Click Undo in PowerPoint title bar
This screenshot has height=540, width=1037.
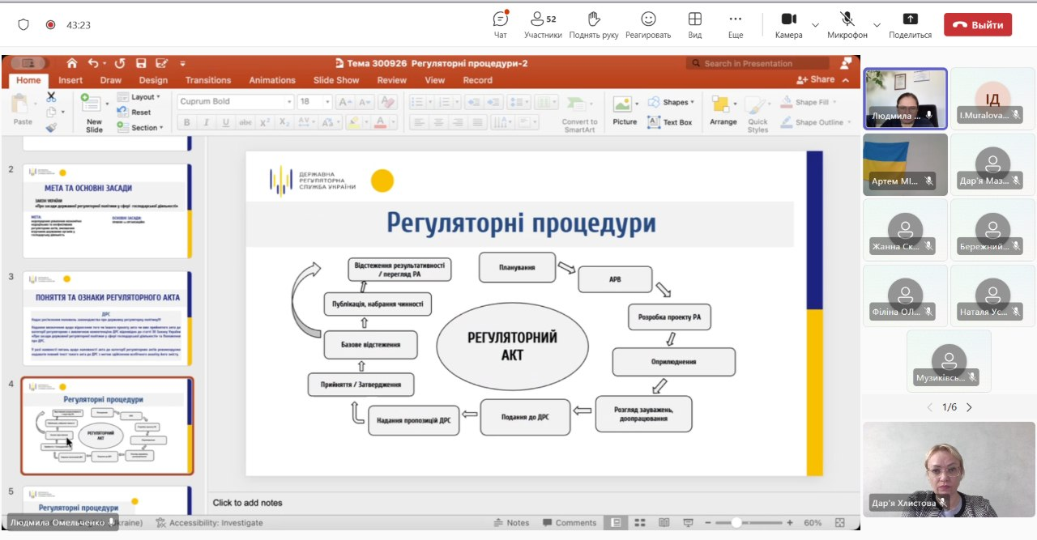(93, 63)
